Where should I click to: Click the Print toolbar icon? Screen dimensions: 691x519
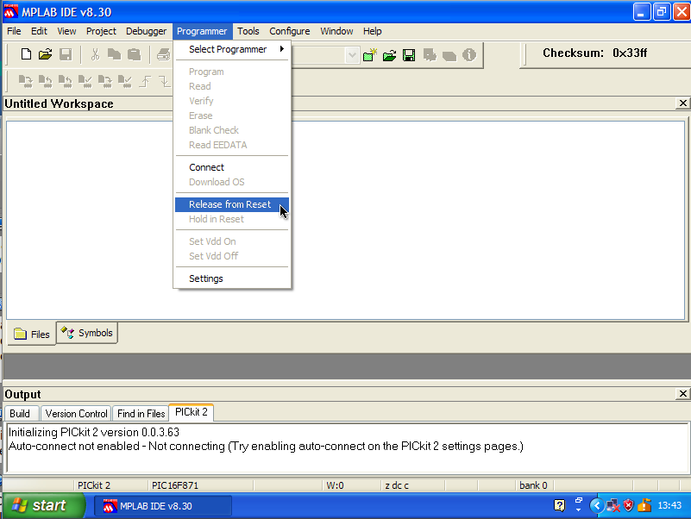click(164, 54)
